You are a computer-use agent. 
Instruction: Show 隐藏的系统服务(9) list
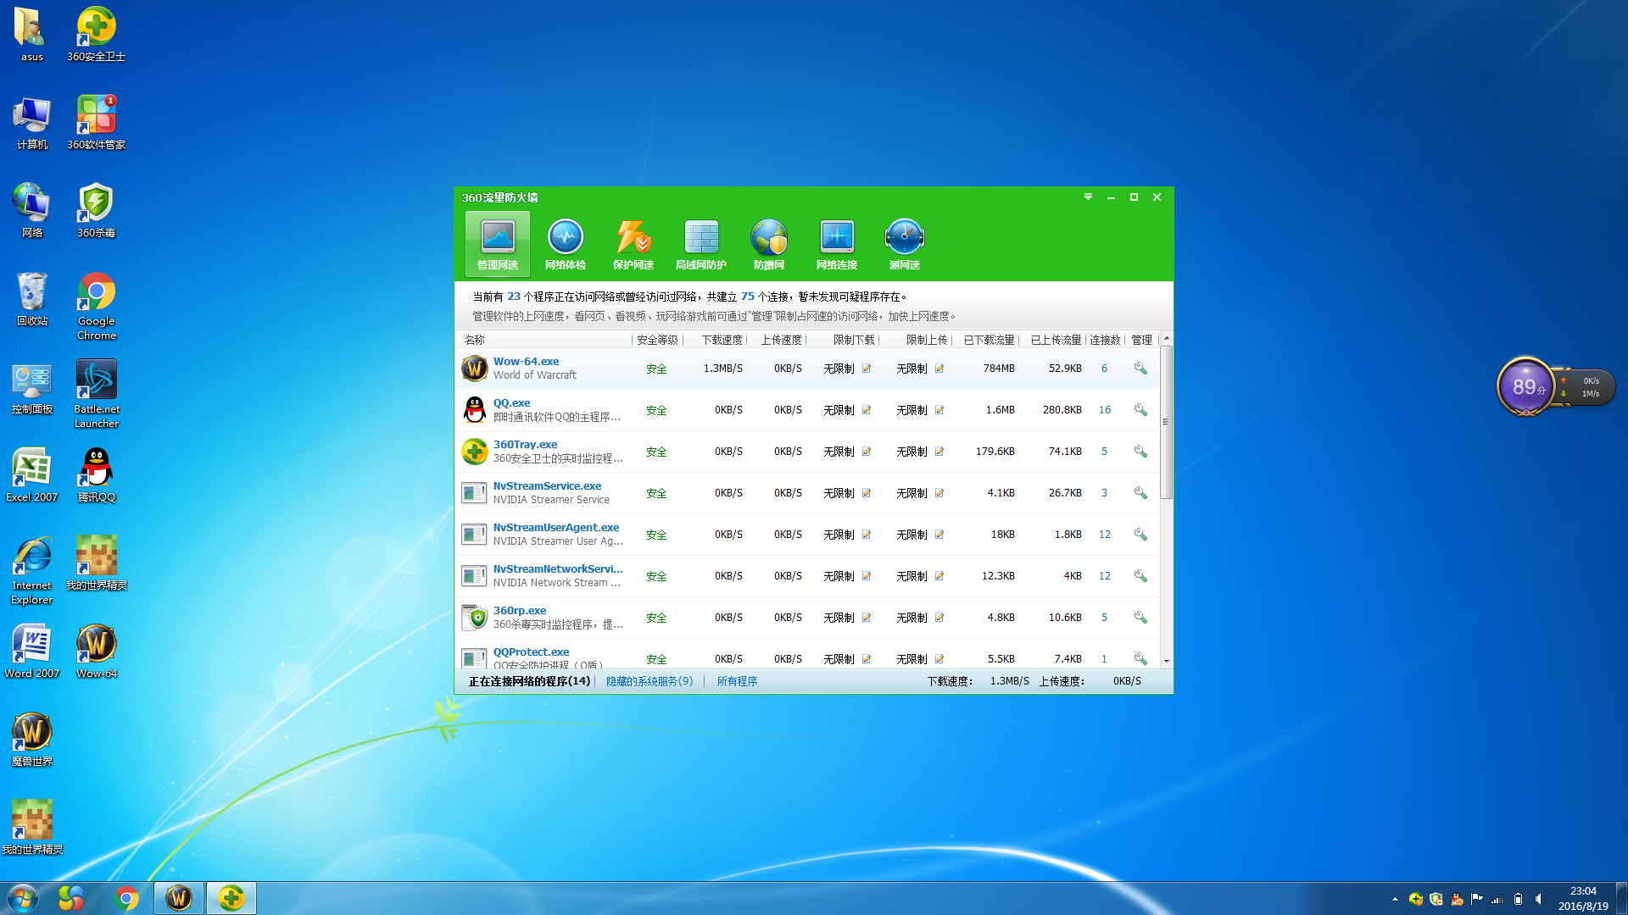(650, 681)
